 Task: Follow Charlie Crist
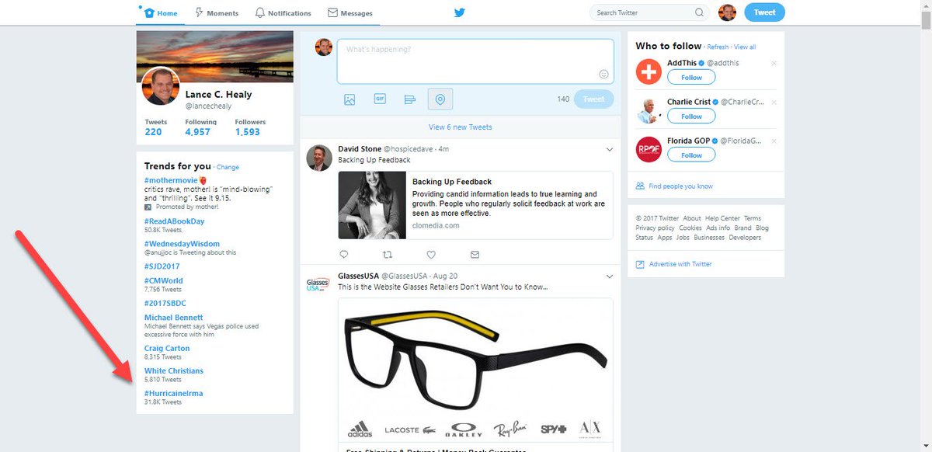[x=691, y=116]
